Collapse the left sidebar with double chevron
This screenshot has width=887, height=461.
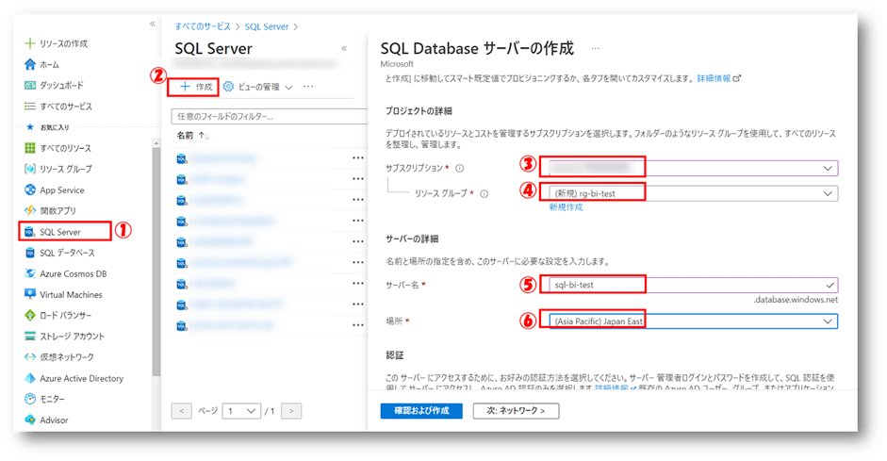(x=152, y=24)
